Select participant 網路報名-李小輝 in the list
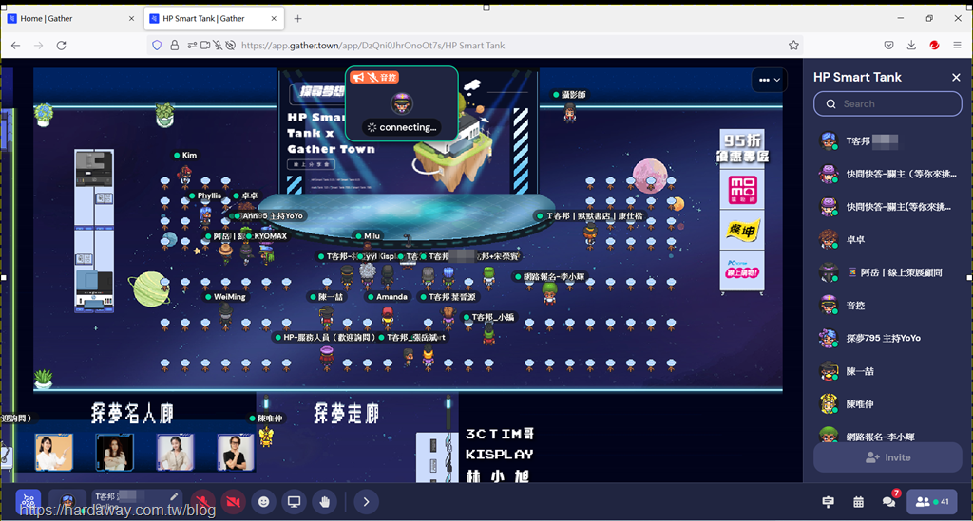The height and width of the screenshot is (521, 973). pos(887,434)
